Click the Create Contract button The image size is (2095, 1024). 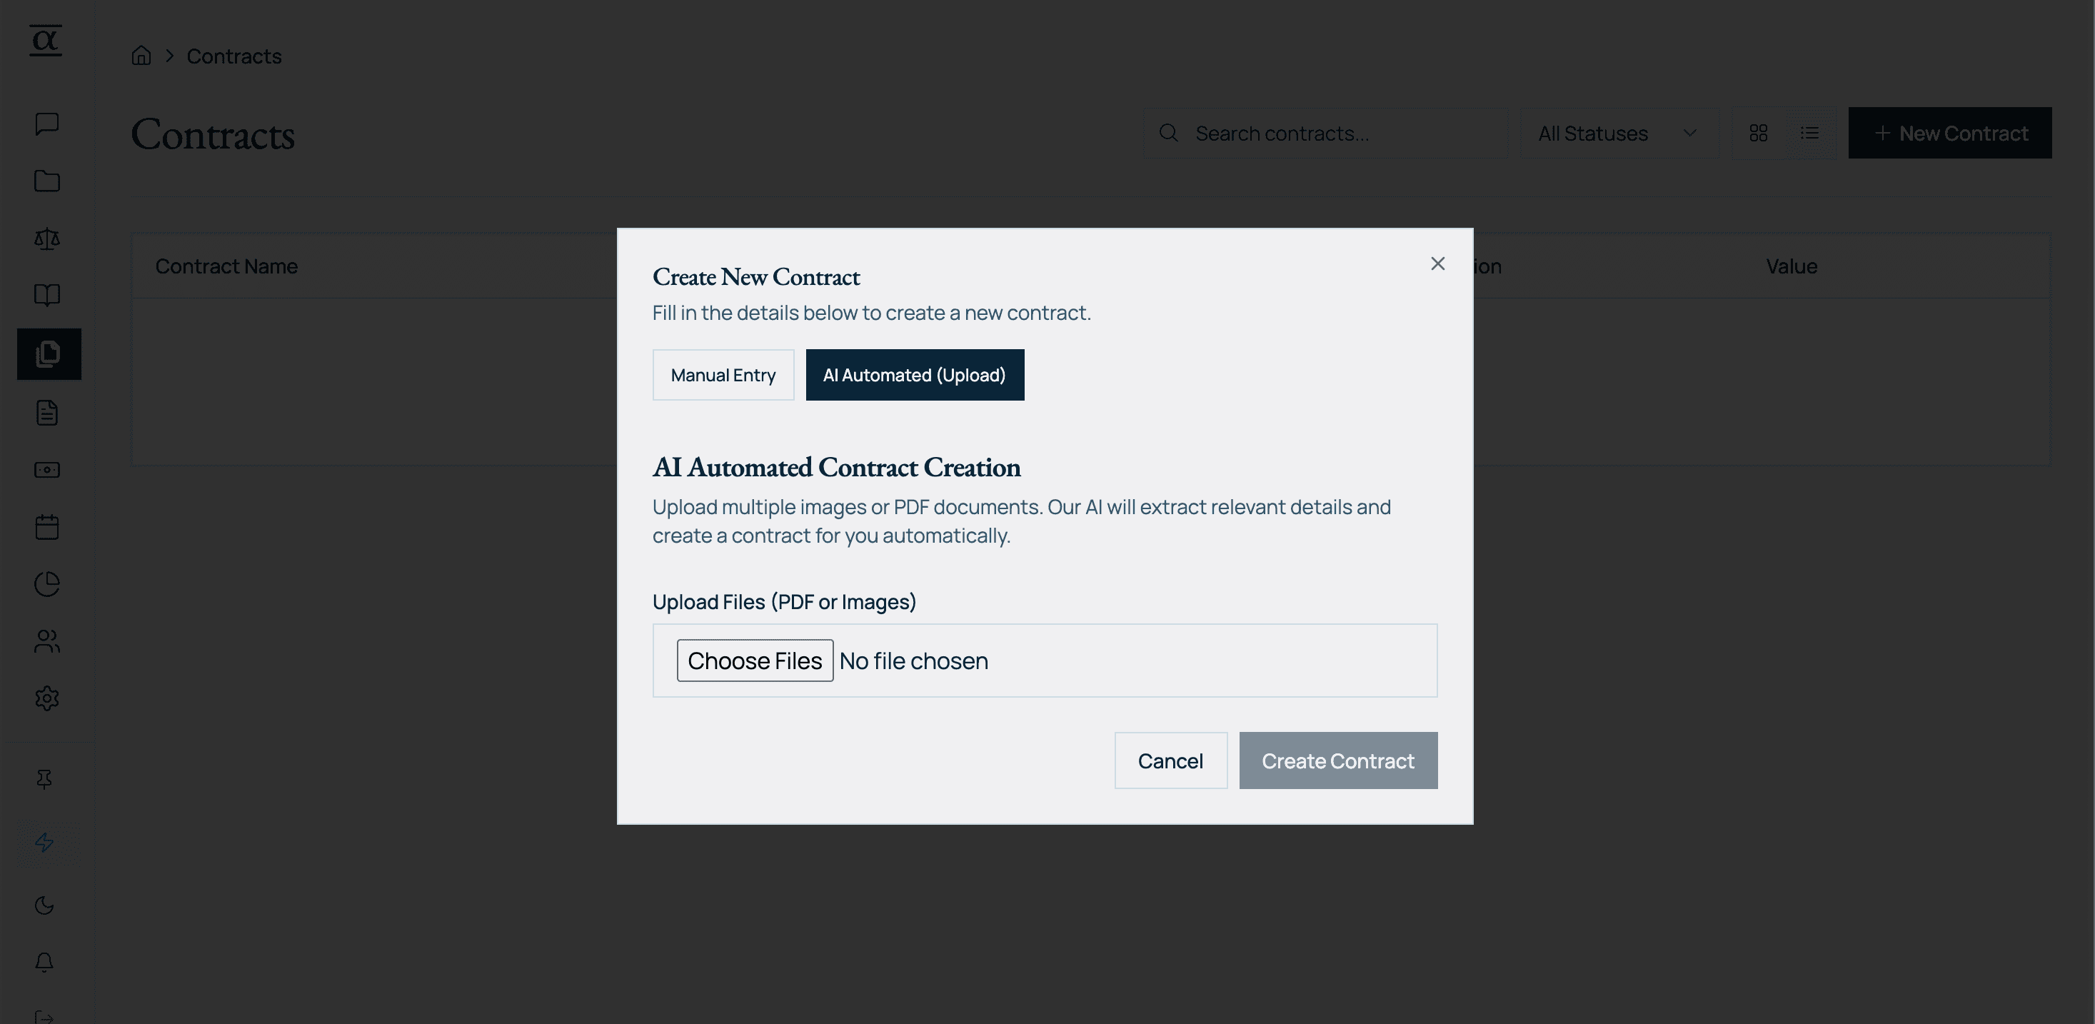[1338, 761]
